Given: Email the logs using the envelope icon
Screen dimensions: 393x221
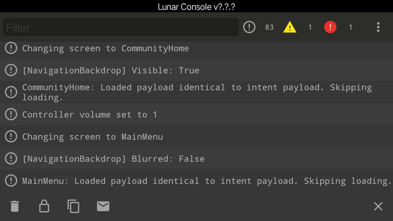Looking at the screenshot, I should pyautogui.click(x=103, y=206).
